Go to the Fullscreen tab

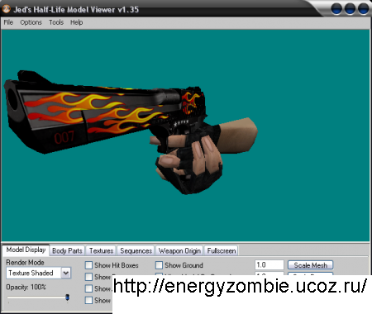pyautogui.click(x=222, y=250)
